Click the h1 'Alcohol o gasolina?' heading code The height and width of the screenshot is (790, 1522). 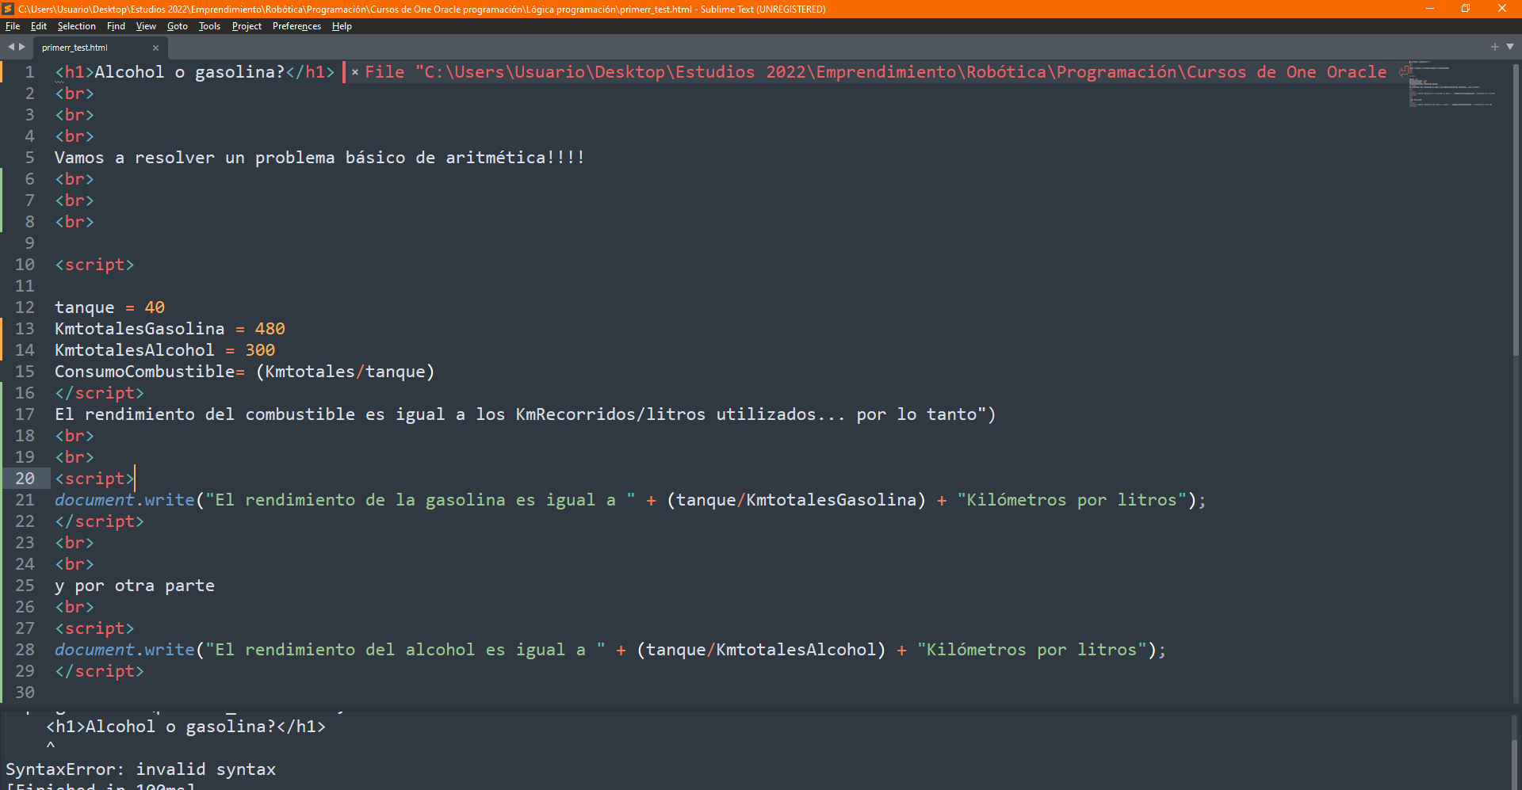[195, 72]
